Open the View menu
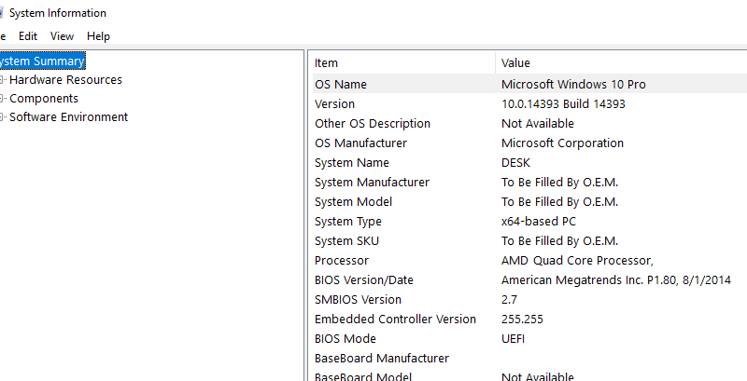The height and width of the screenshot is (381, 747). [x=62, y=36]
